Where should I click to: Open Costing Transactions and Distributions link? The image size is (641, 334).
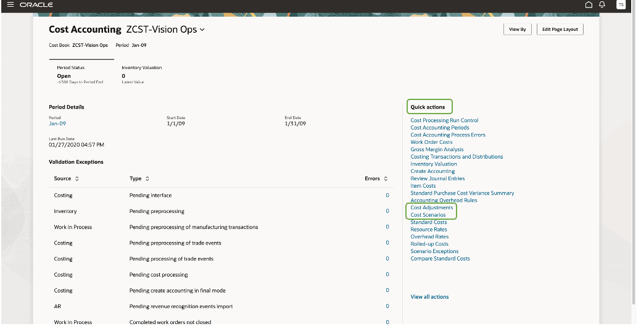(x=457, y=157)
